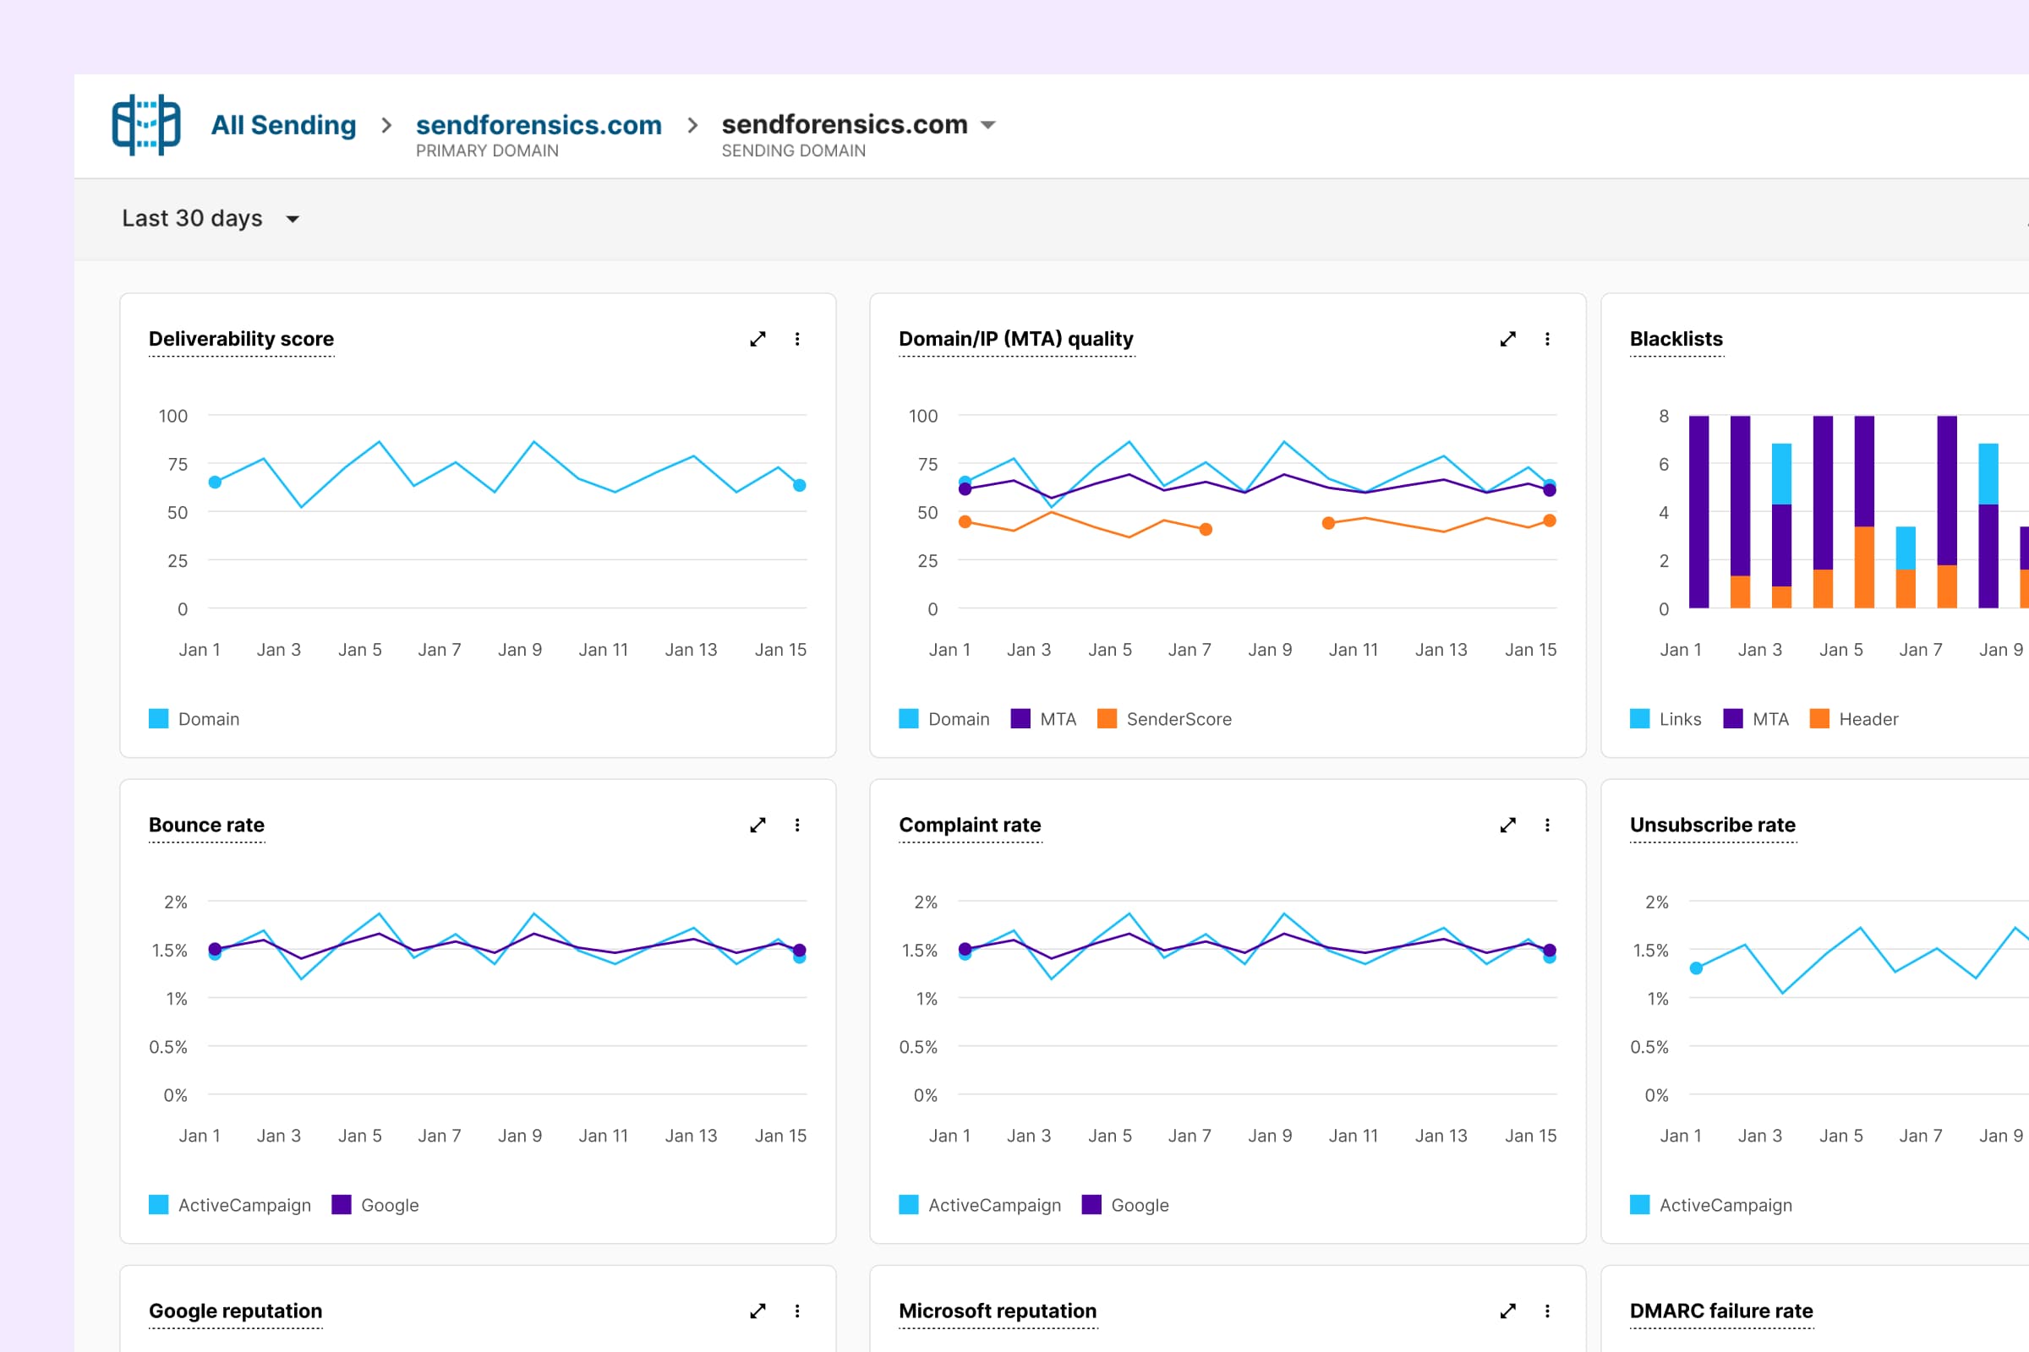Screen dimensions: 2029x1352
Task: Open Domain/IP (MTA) quality kebab menu
Action: click(x=1547, y=339)
